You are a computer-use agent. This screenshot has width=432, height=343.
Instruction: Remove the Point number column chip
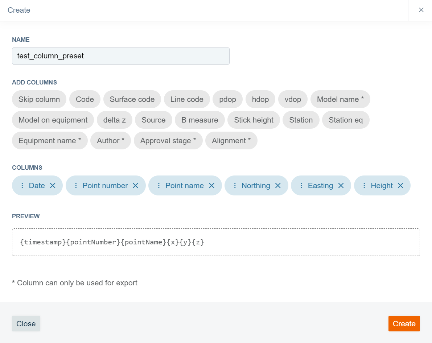(x=136, y=186)
